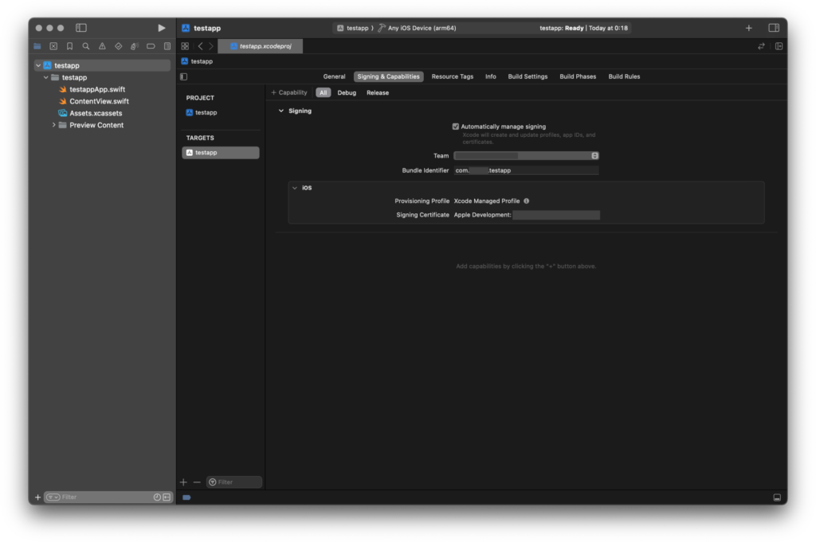Click the code review swap arrows icon
816x542 pixels.
point(761,46)
